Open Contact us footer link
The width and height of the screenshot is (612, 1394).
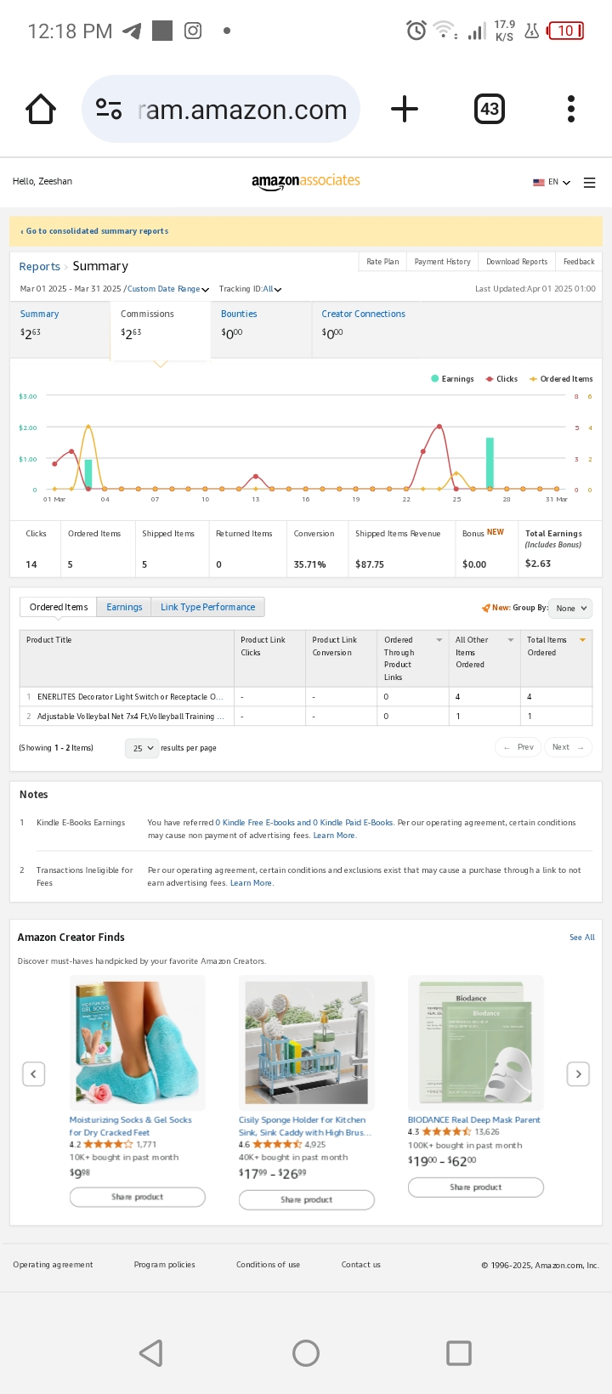click(x=361, y=1265)
